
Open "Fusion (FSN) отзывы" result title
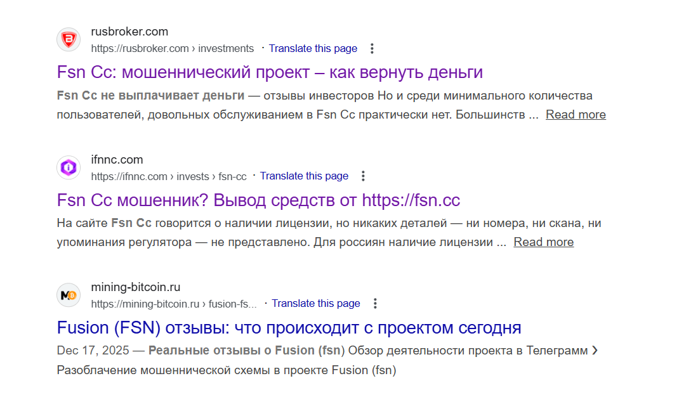[x=289, y=328]
